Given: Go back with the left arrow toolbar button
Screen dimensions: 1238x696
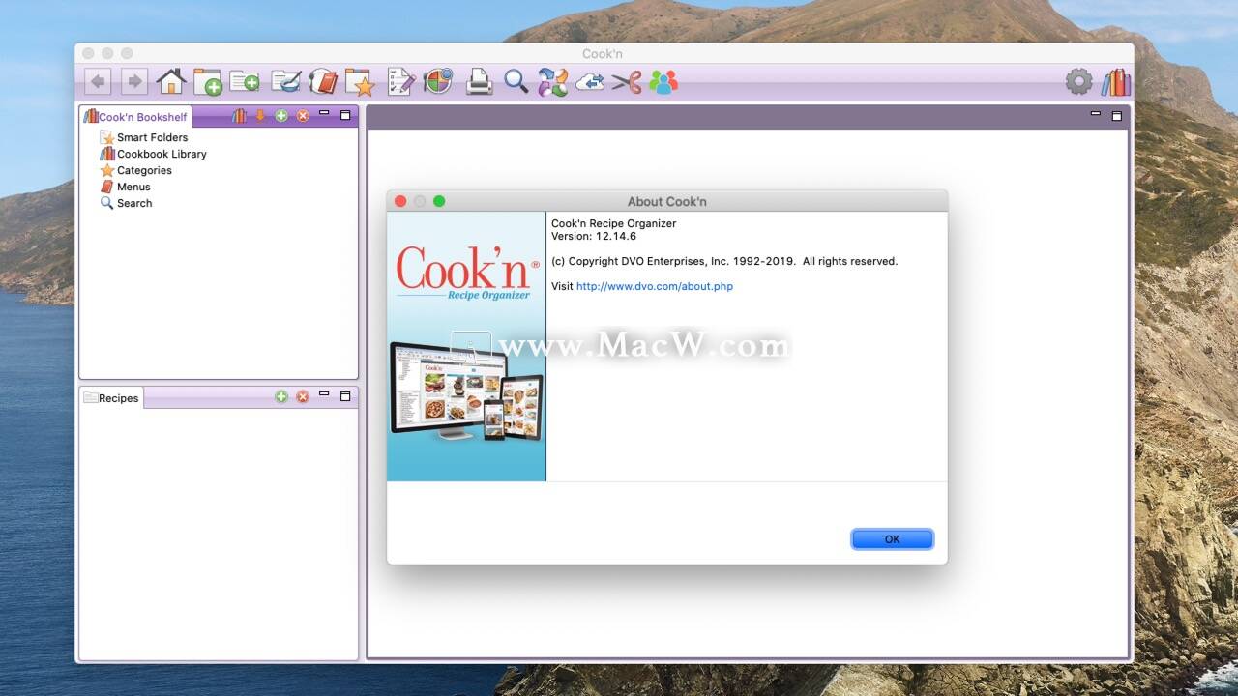Looking at the screenshot, I should click(x=98, y=81).
